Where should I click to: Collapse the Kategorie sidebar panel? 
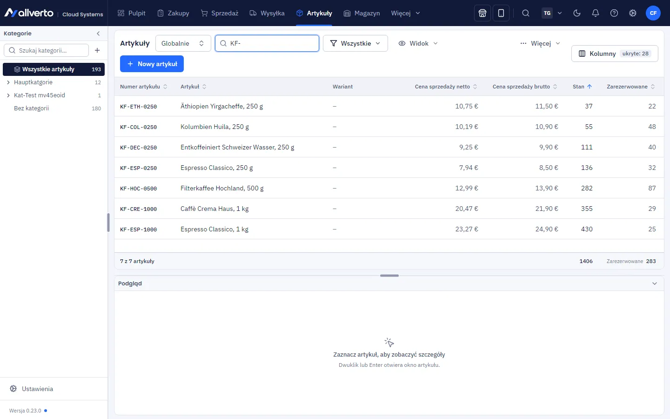coord(98,34)
